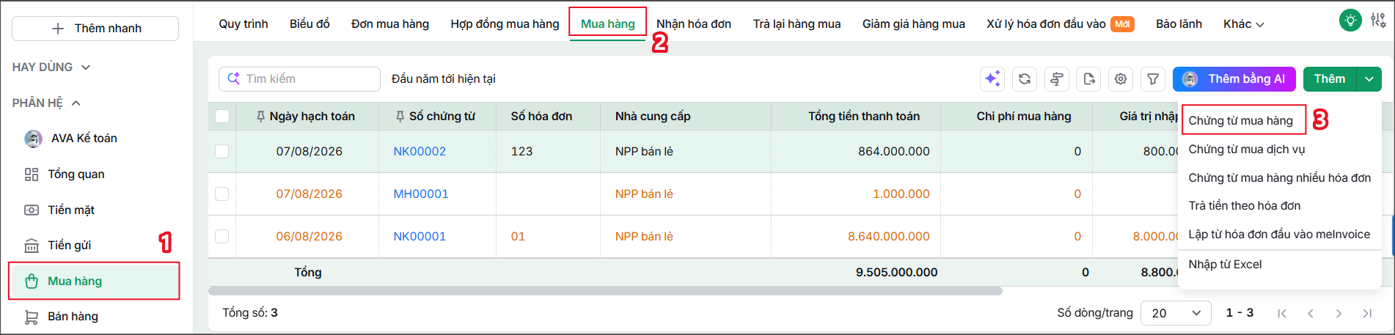Open the AI sparkle assistant icon
This screenshot has height=335, width=1395.
(x=992, y=78)
